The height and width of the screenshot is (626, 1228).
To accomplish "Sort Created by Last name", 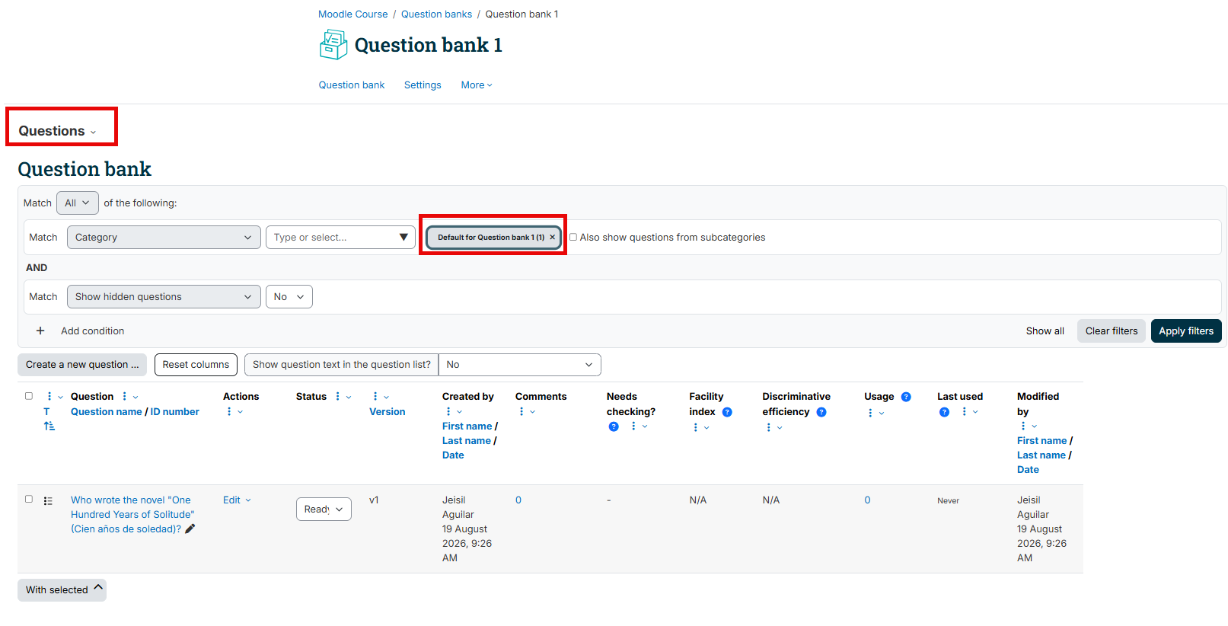I will [466, 441].
